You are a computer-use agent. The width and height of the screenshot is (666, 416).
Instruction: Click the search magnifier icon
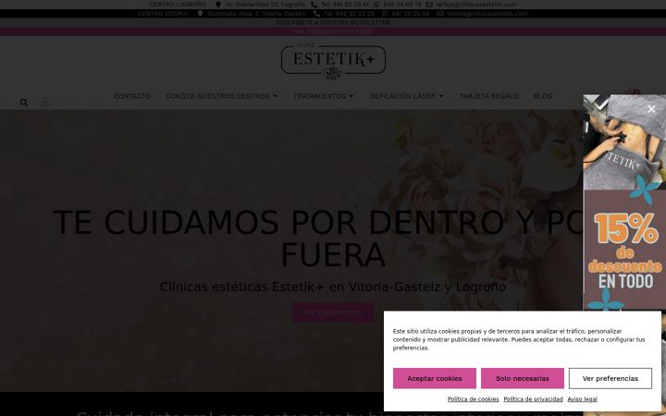[x=24, y=103]
